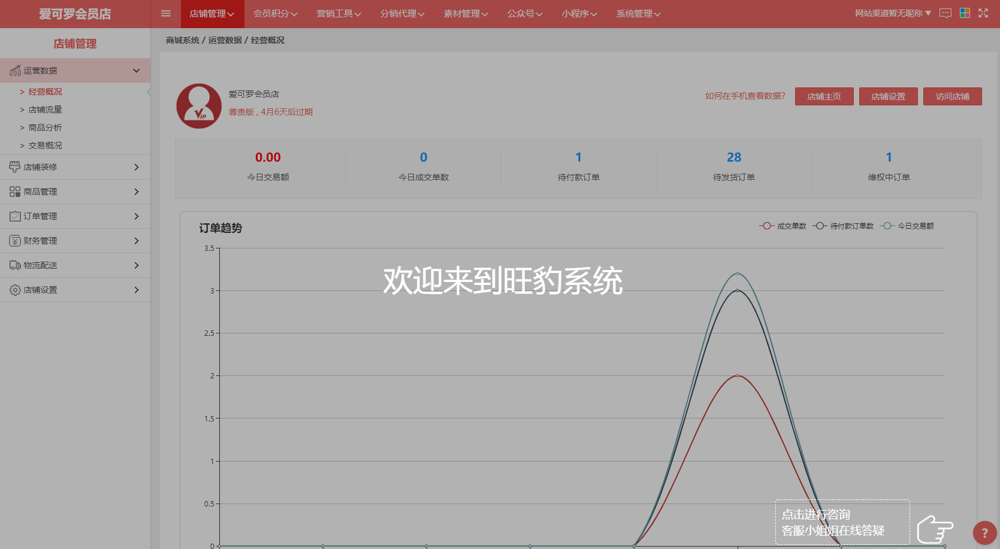Open the 网站渠道暂无昵称 user dropdown

(x=893, y=13)
